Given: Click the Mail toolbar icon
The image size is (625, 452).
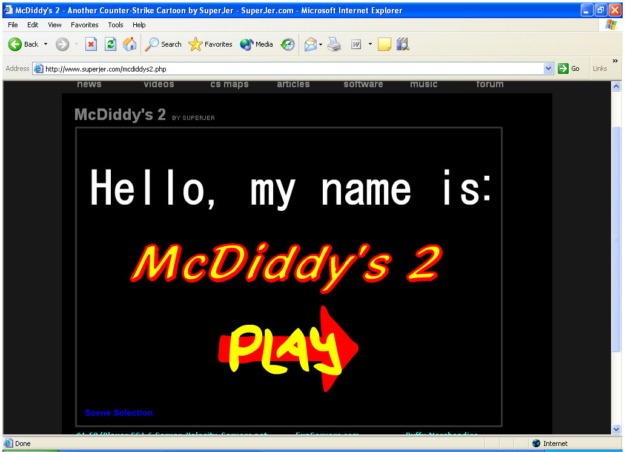Looking at the screenshot, I should point(310,44).
